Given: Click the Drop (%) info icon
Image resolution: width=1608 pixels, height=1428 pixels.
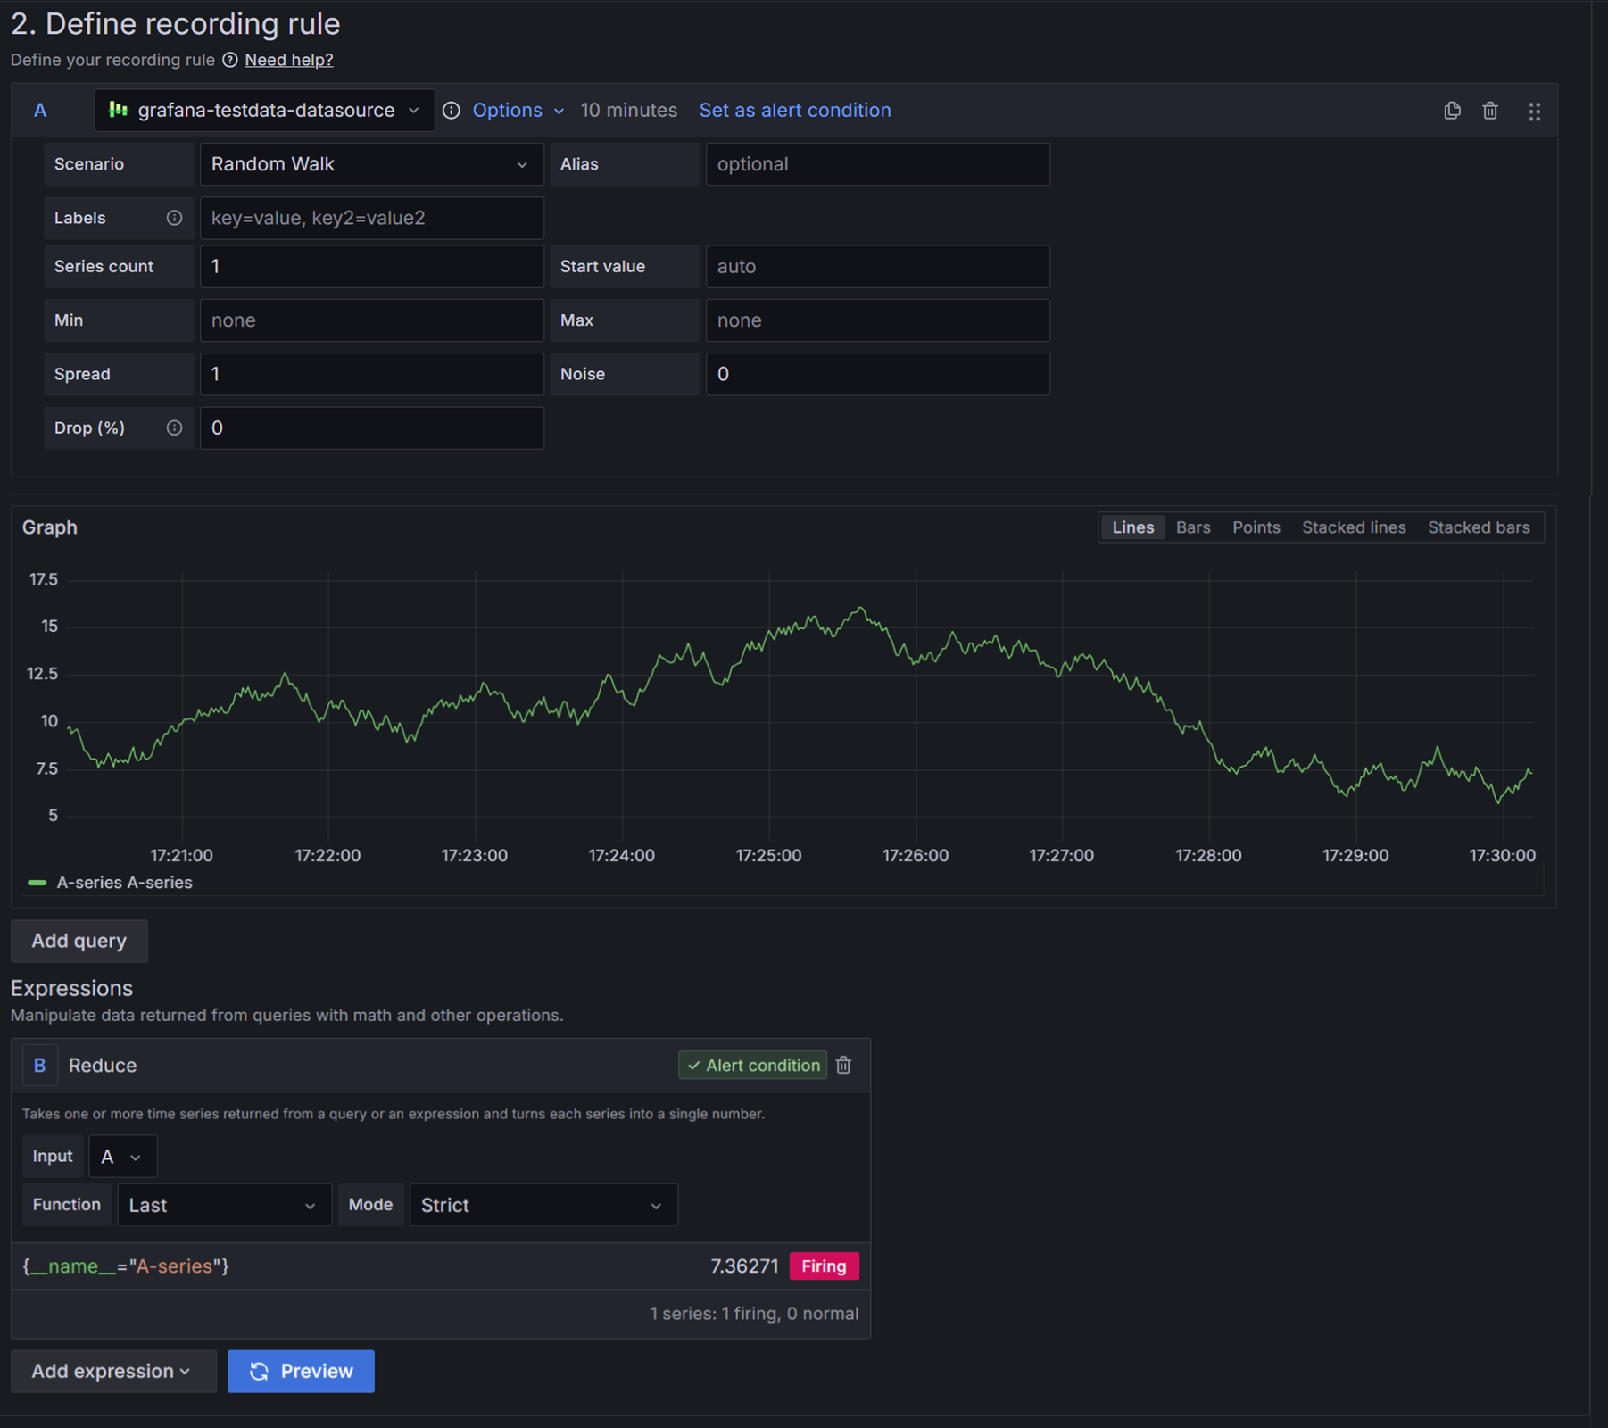Looking at the screenshot, I should click(174, 428).
